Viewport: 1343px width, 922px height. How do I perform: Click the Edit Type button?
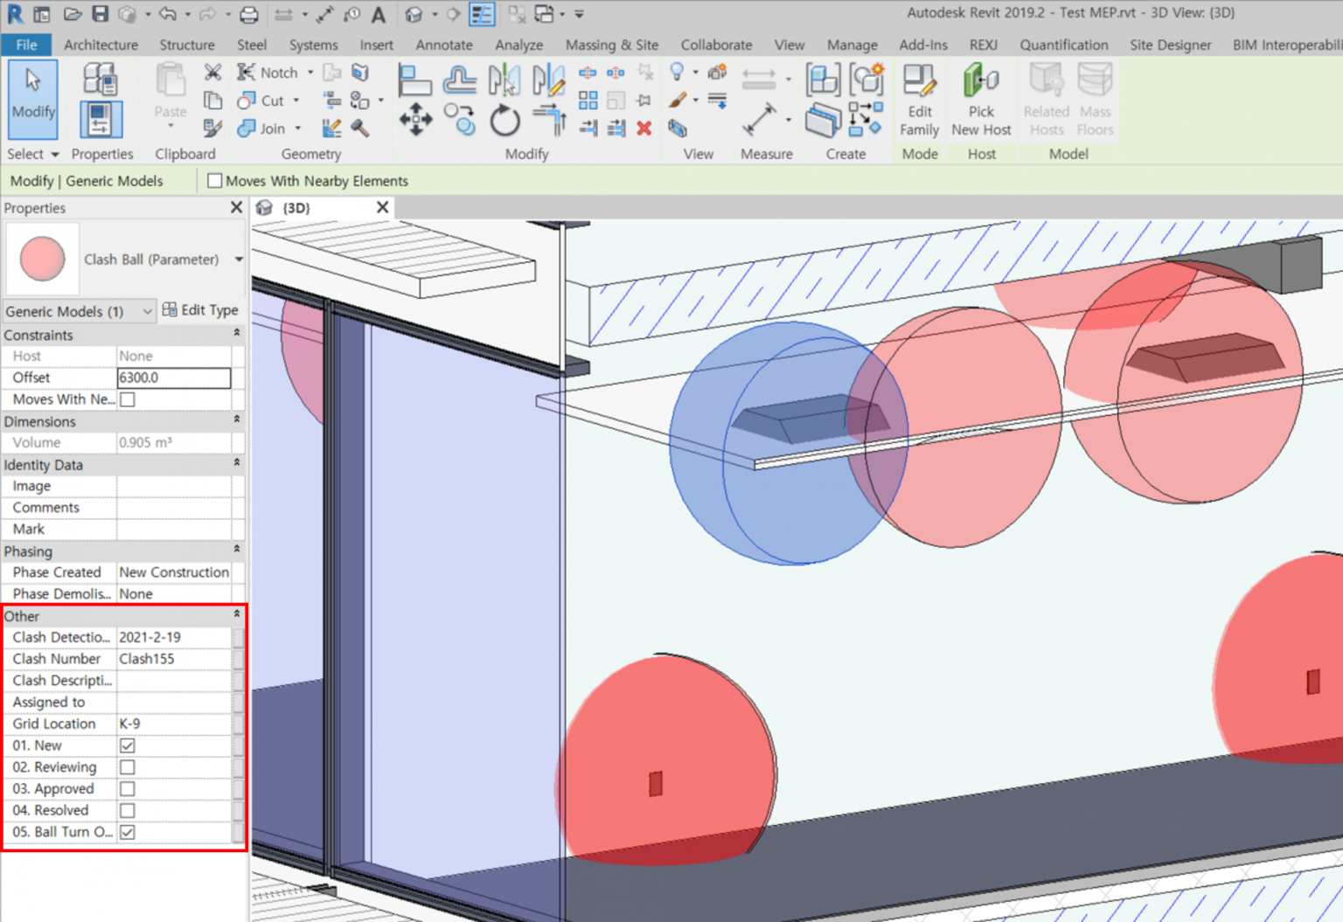coord(201,309)
